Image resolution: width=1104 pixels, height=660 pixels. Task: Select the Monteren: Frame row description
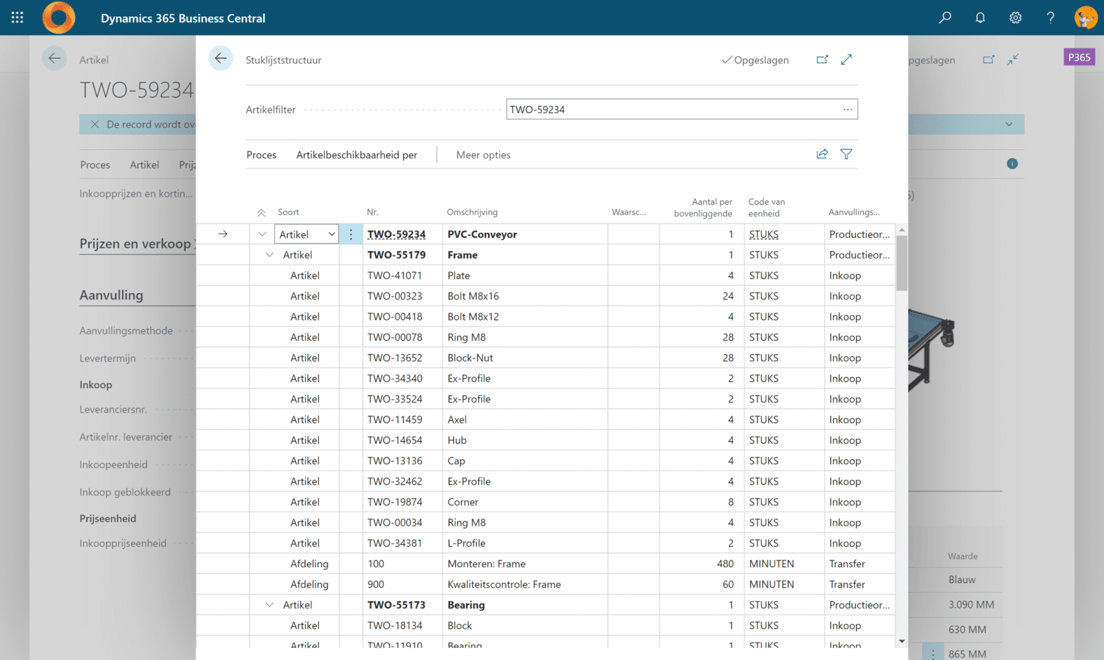(x=525, y=564)
